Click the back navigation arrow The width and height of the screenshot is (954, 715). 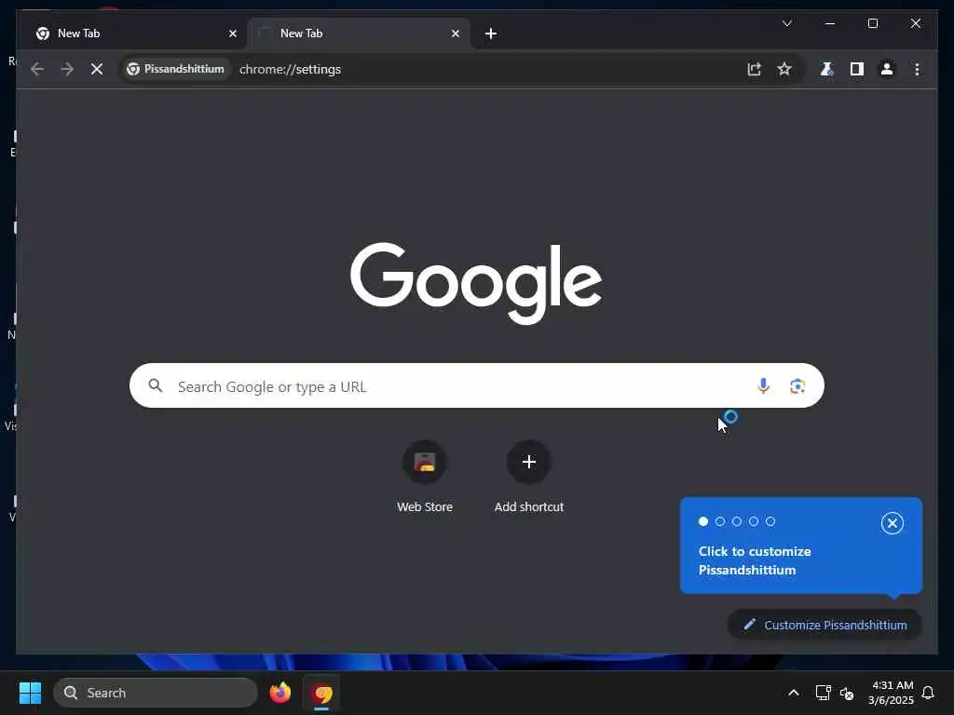pos(37,69)
